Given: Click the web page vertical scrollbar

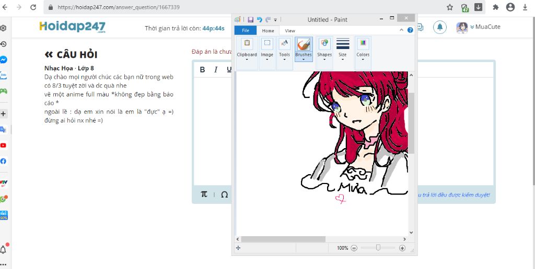Looking at the screenshot, I should tap(533, 101).
